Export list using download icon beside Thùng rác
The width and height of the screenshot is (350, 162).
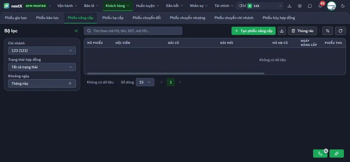282,31
